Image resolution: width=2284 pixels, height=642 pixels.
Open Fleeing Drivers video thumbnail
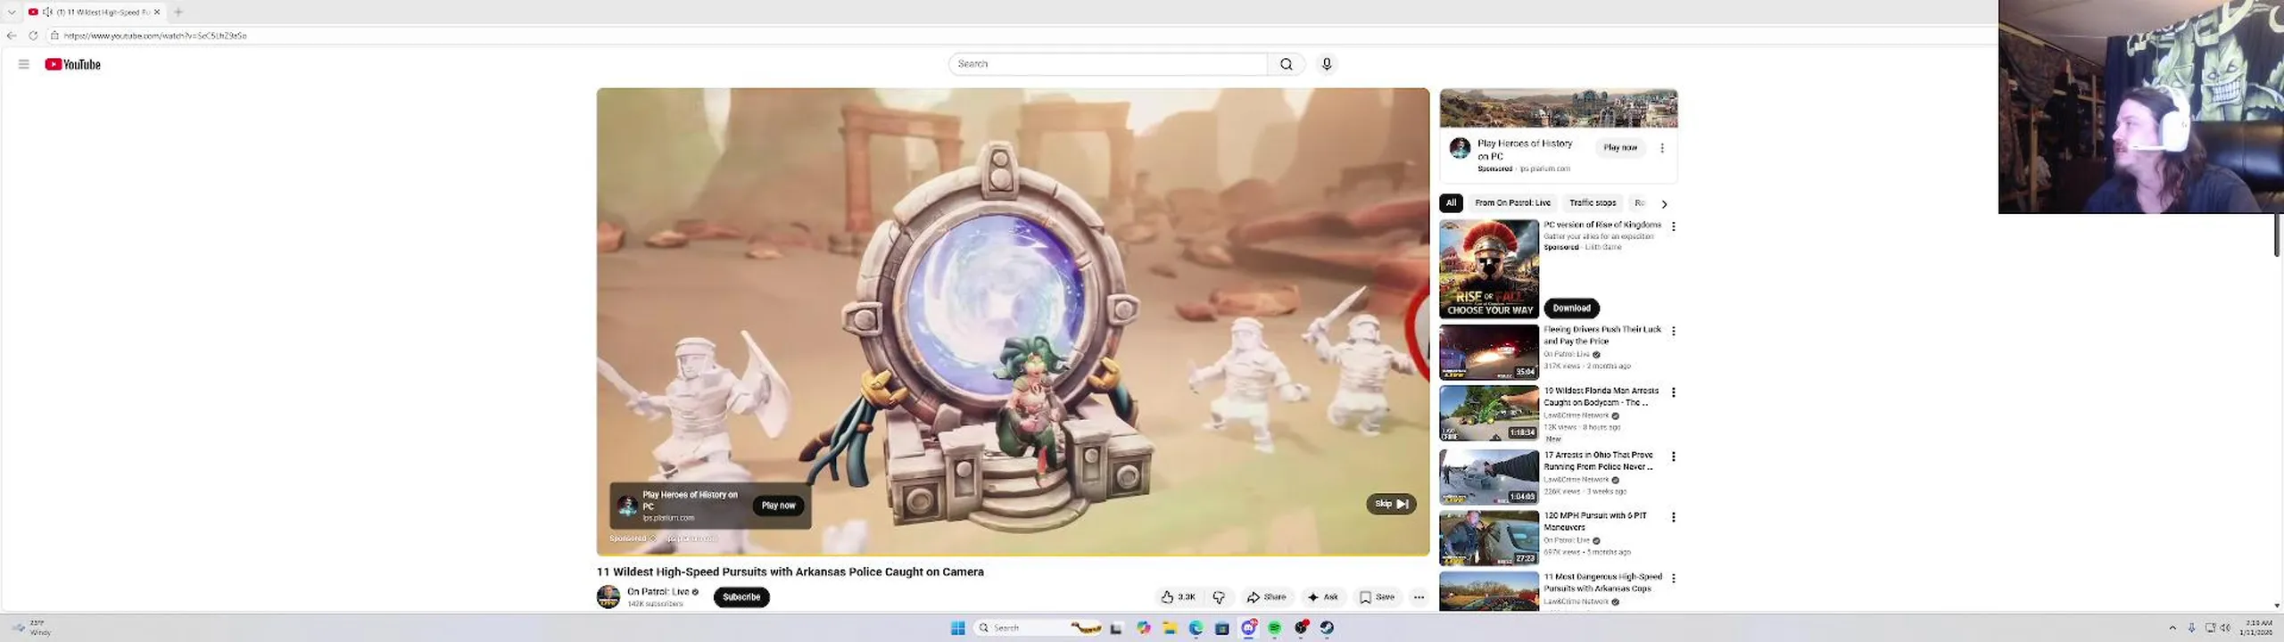1489,352
